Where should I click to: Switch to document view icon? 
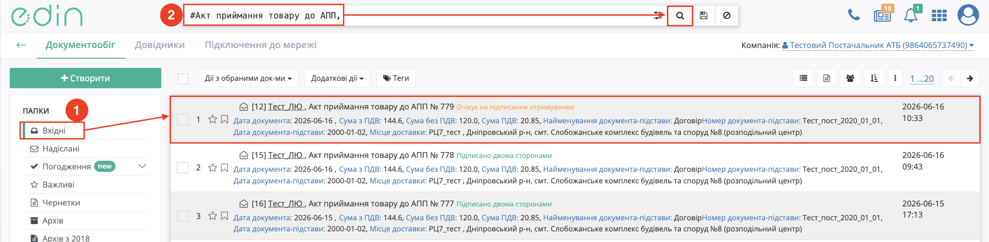[827, 79]
